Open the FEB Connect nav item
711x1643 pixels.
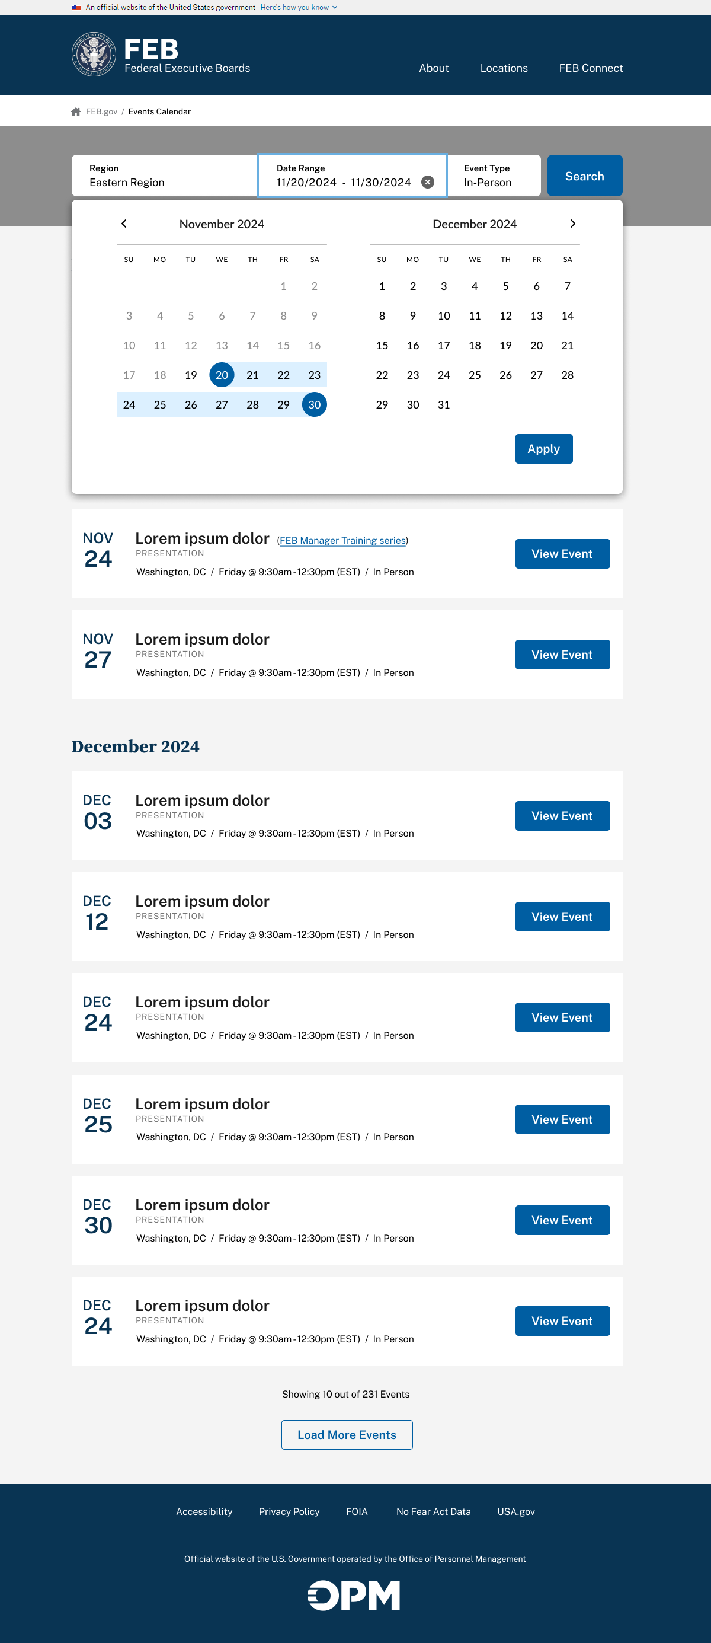[591, 68]
